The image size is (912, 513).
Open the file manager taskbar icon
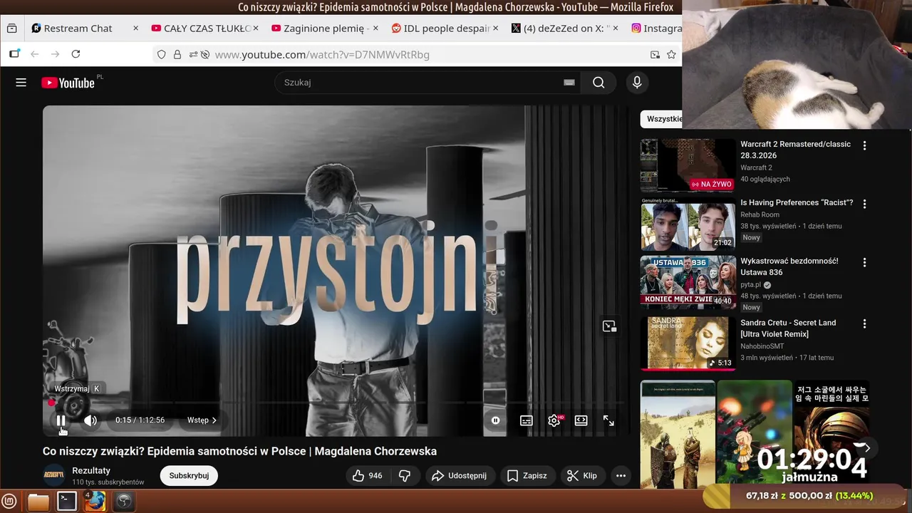(38, 502)
